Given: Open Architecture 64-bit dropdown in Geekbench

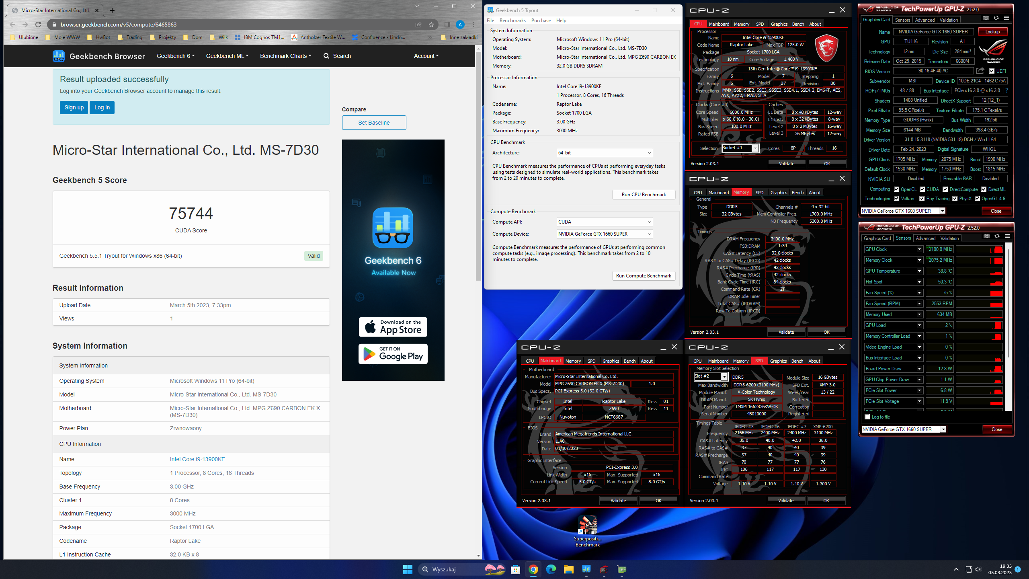Looking at the screenshot, I should click(605, 153).
